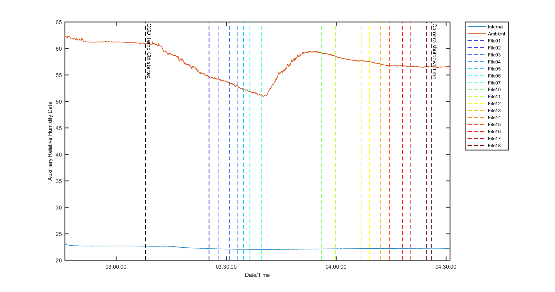Click the 'CCD Temp Ctrl started' annotation
This screenshot has height=292, width=555.
click(x=149, y=51)
